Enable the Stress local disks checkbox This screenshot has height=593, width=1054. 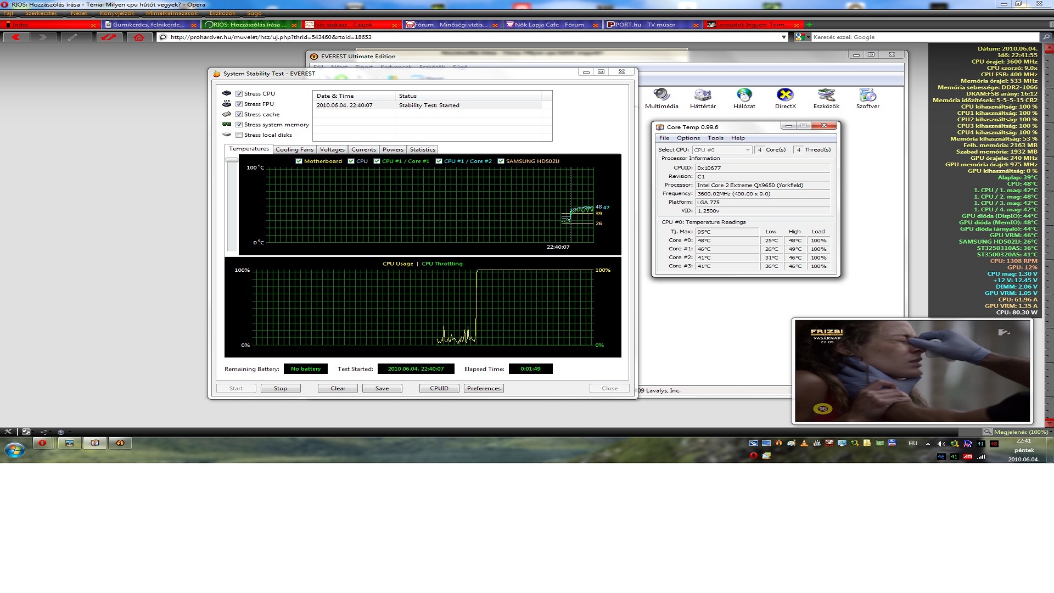(239, 135)
